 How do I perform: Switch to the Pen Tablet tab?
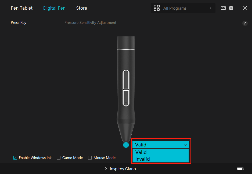pyautogui.click(x=21, y=8)
